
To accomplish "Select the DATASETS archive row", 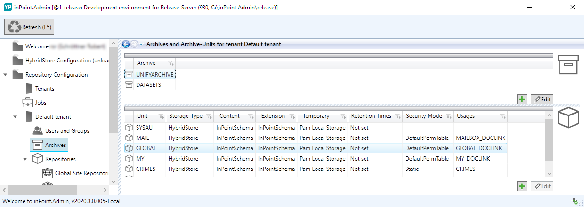I will click(x=150, y=85).
